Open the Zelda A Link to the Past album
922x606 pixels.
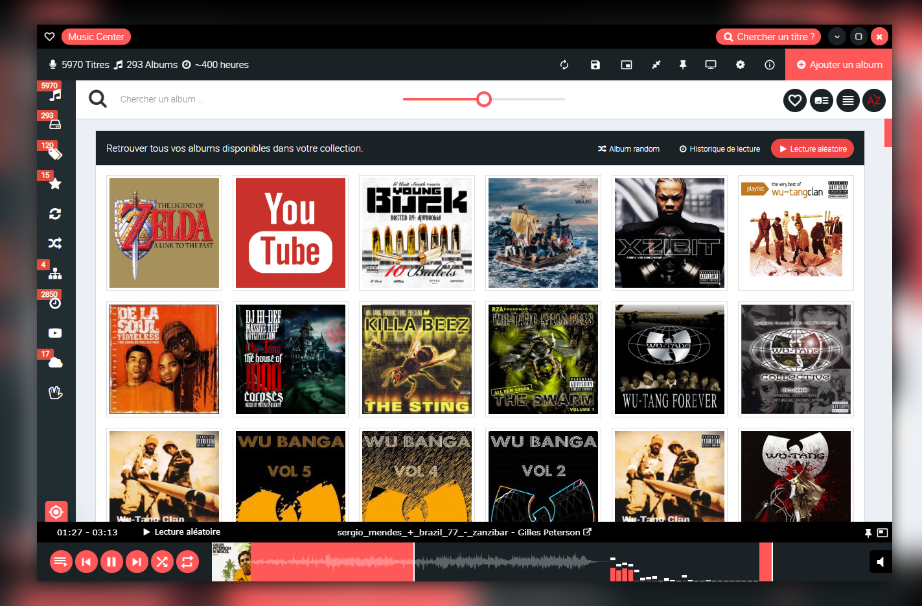coord(165,233)
